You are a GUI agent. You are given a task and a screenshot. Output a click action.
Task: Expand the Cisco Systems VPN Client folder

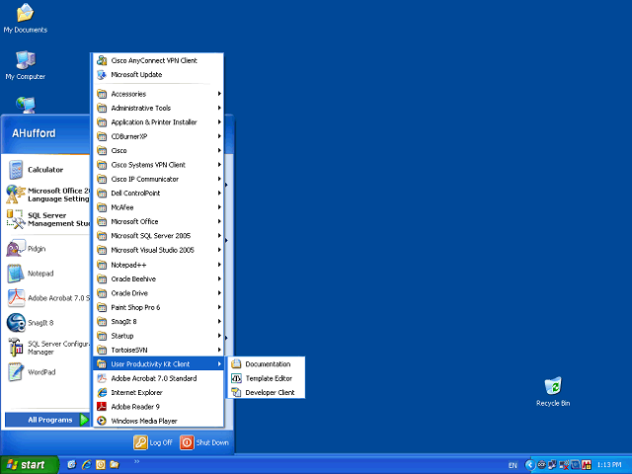tap(158, 165)
